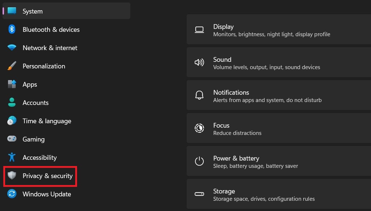Select the Windows Update text label
371x211 pixels.
coord(47,194)
